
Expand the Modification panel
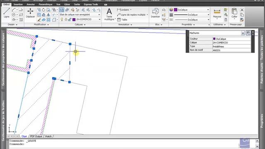[41, 24]
